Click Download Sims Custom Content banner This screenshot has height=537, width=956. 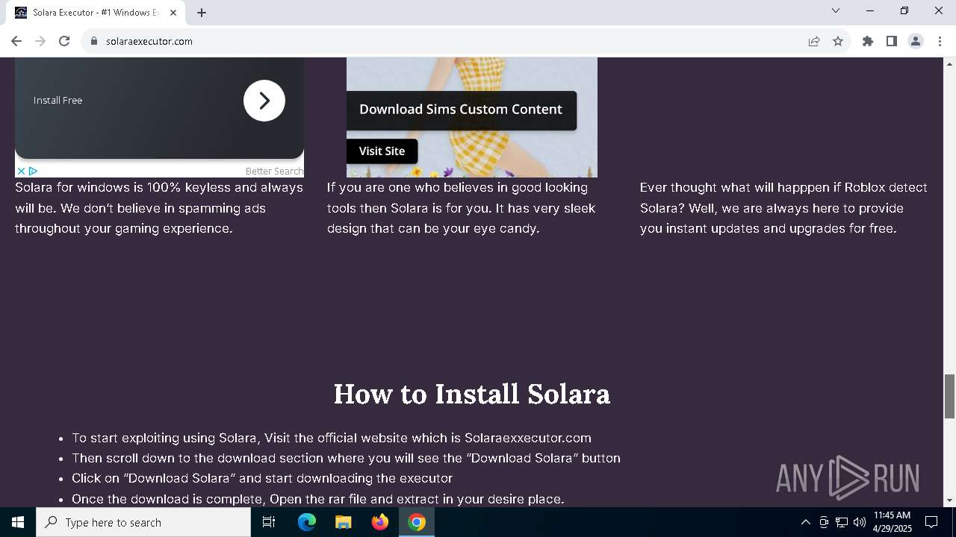pos(461,110)
